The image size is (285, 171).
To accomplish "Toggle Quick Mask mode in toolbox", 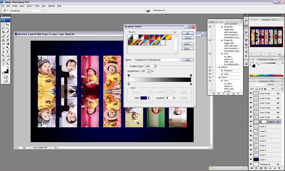I will pos(6,77).
